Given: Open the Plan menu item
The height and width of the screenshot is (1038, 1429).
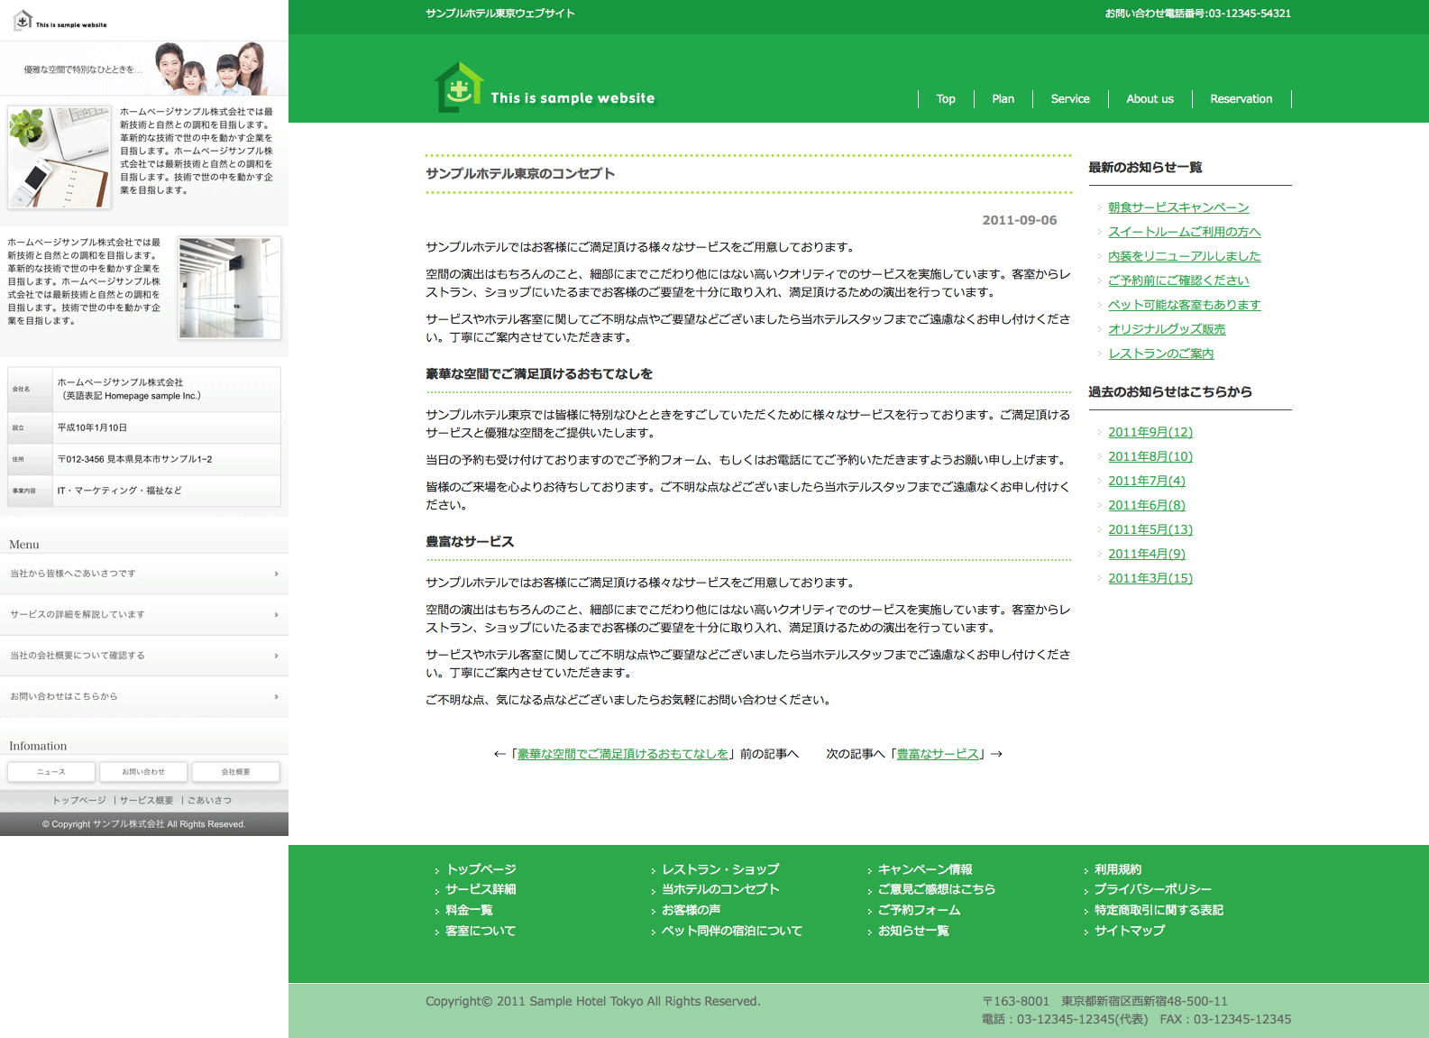Looking at the screenshot, I should pyautogui.click(x=1003, y=99).
